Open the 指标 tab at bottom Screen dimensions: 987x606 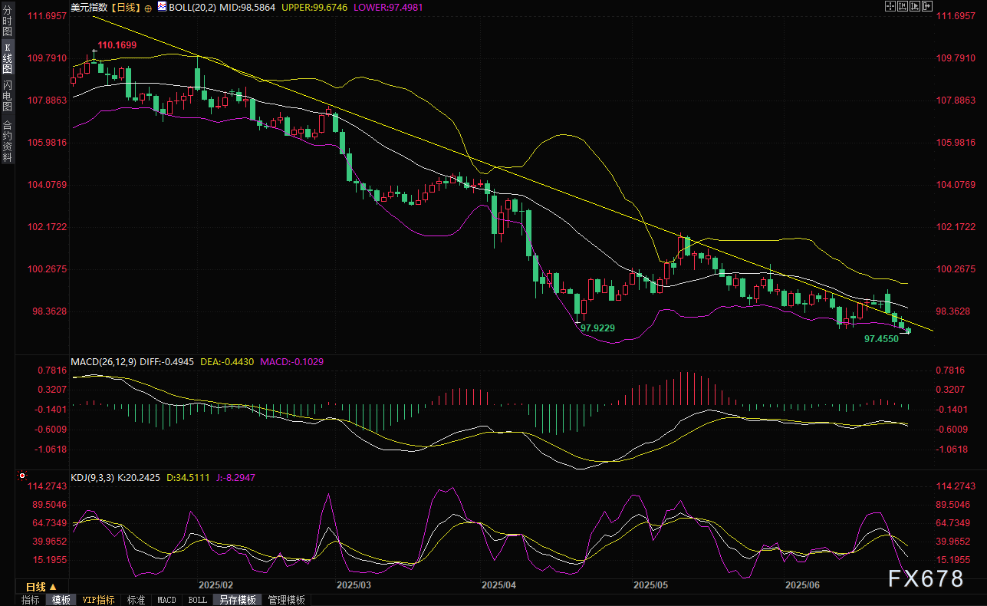[31, 600]
